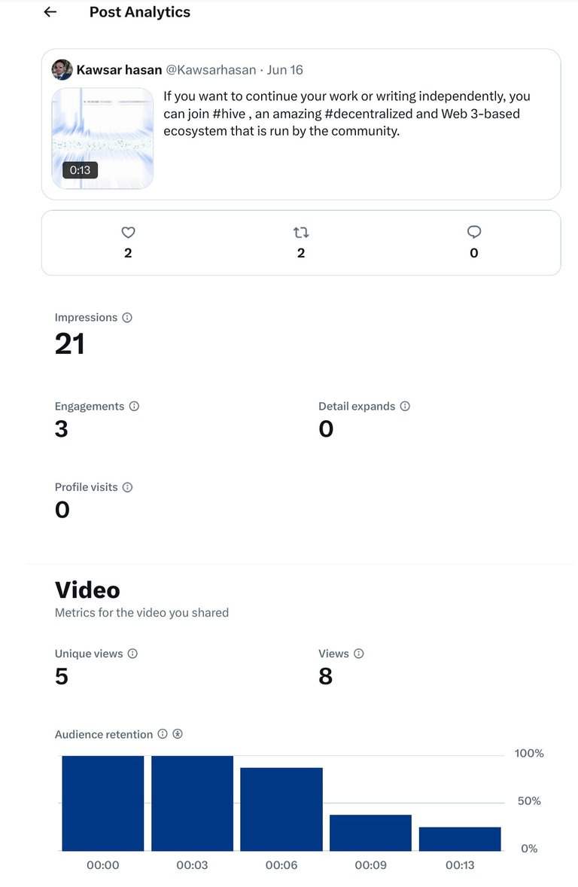Open Unique views info icon

[x=133, y=654]
